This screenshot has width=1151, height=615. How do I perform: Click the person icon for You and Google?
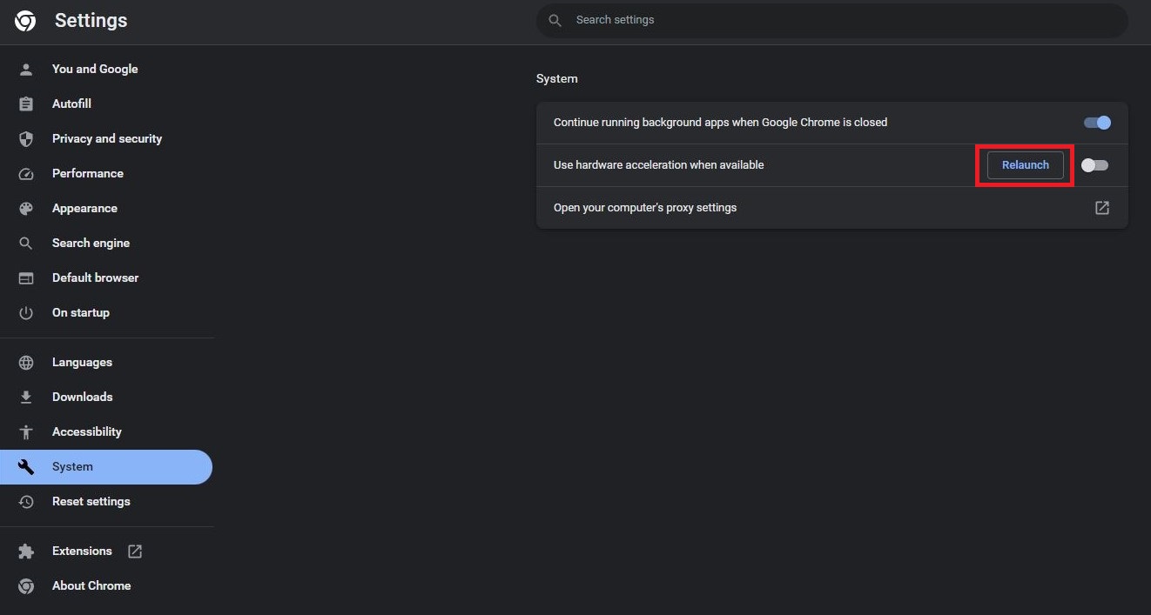26,70
